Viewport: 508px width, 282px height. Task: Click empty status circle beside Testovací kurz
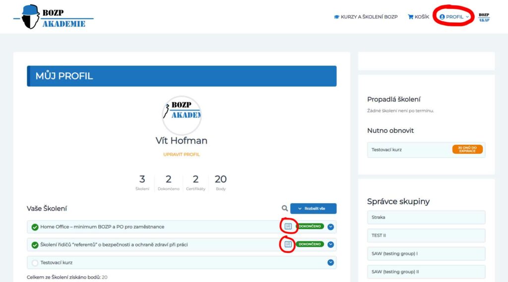[35, 263]
